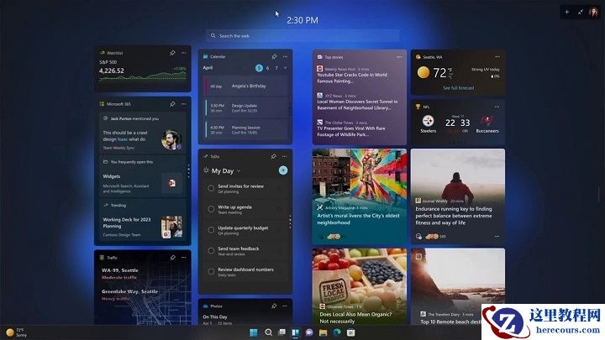Open Traffic widget more options menu

pyautogui.click(x=184, y=257)
